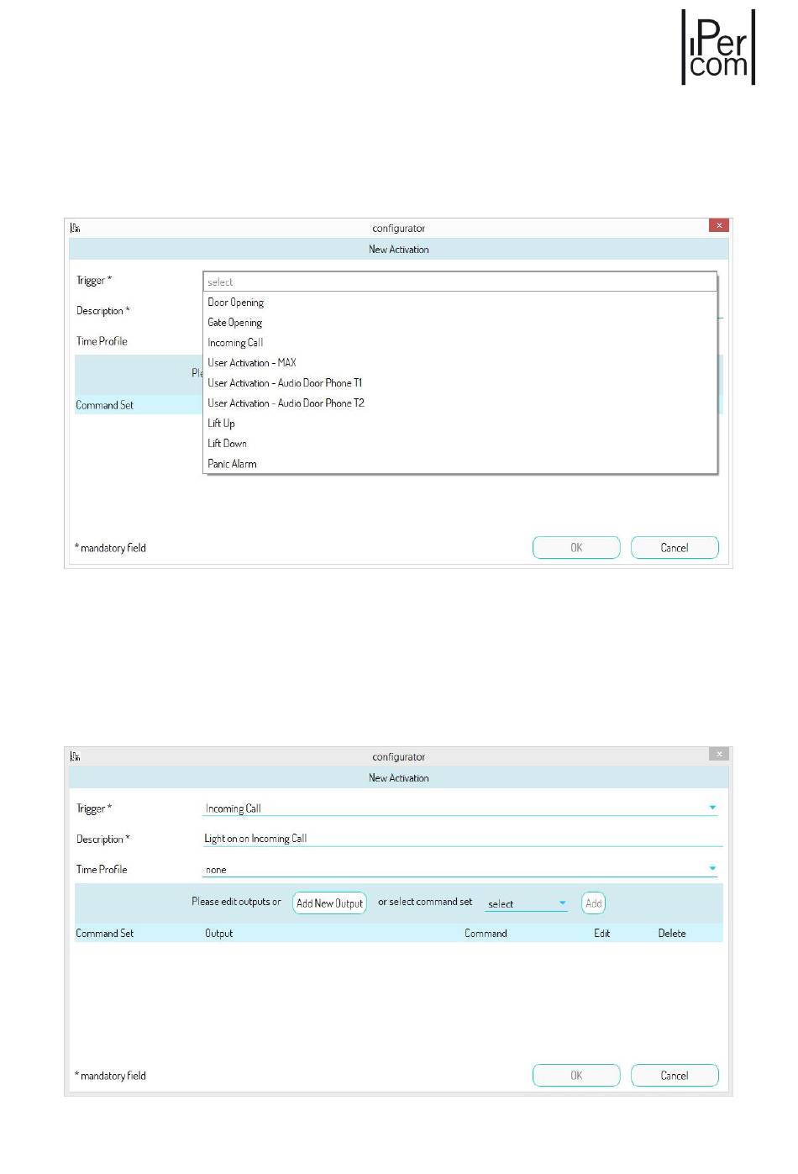Click the iPercom logo
The image size is (798, 1174).
click(718, 47)
